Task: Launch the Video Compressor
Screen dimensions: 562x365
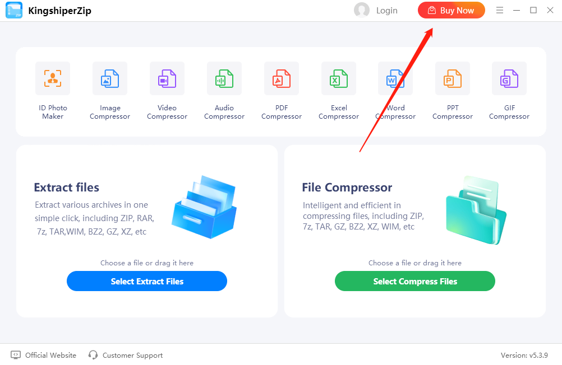Action: pos(167,78)
